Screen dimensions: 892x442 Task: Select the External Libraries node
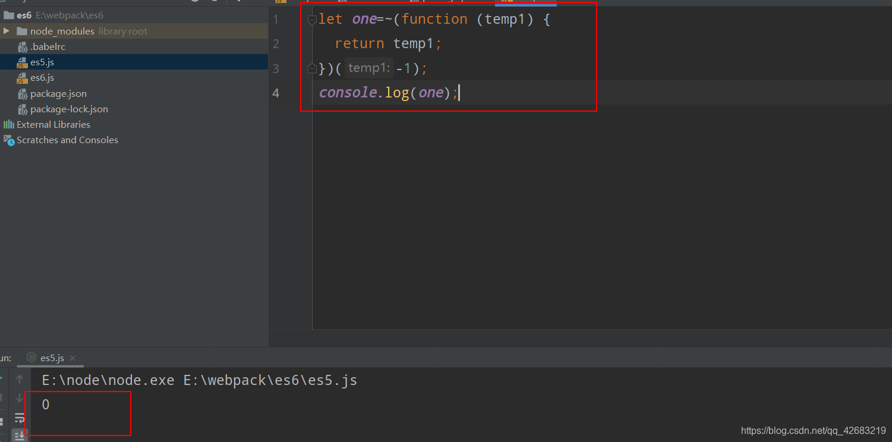coord(53,124)
